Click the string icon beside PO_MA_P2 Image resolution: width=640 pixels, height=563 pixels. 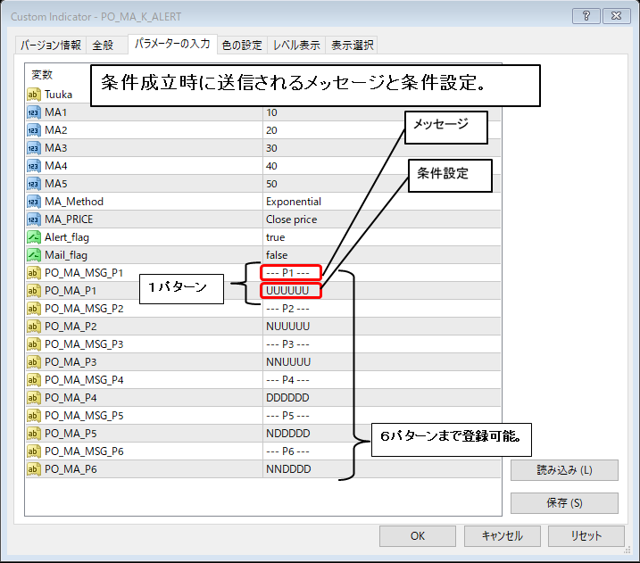tap(34, 327)
